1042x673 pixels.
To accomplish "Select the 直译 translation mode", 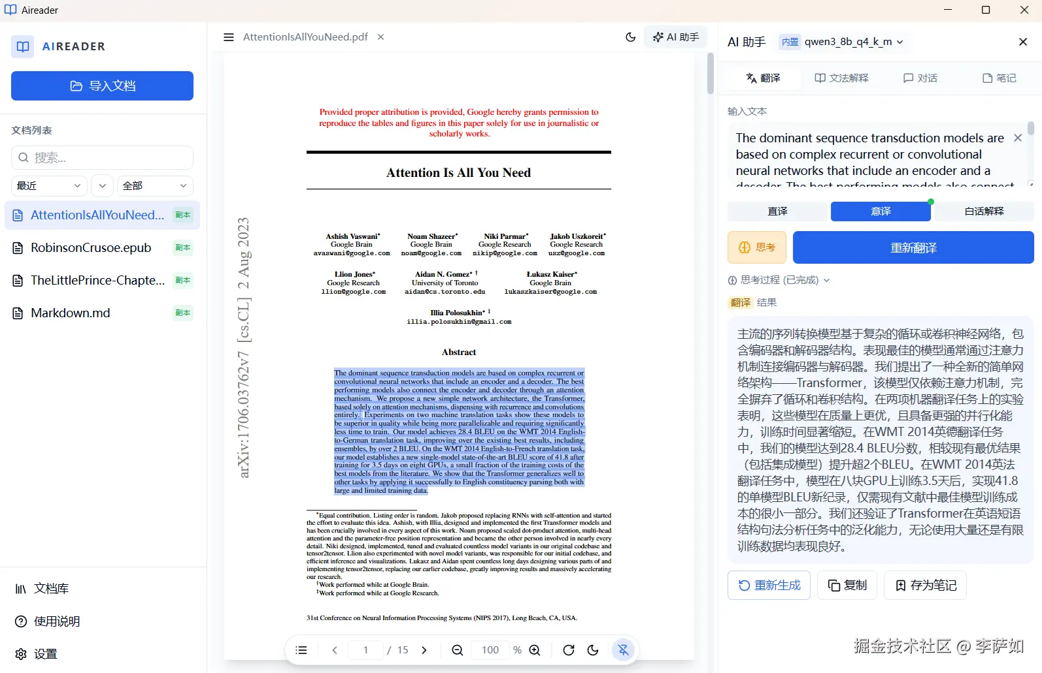I will pyautogui.click(x=777, y=211).
